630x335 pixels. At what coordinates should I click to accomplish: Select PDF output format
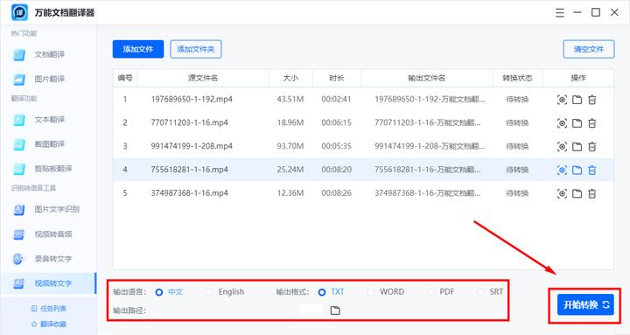tap(430, 292)
